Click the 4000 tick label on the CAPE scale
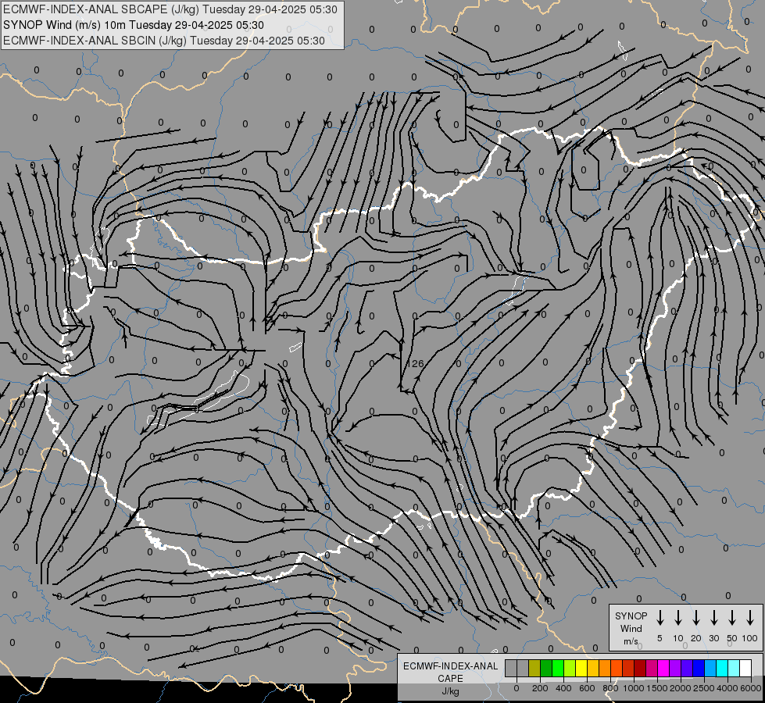Screen dimensions: 765x703 [727, 688]
